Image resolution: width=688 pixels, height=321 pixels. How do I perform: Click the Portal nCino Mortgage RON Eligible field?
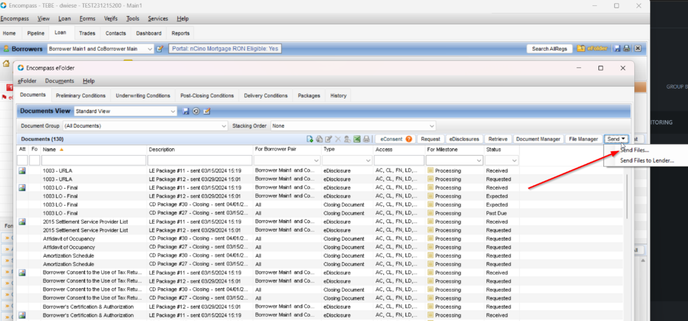[x=226, y=48]
